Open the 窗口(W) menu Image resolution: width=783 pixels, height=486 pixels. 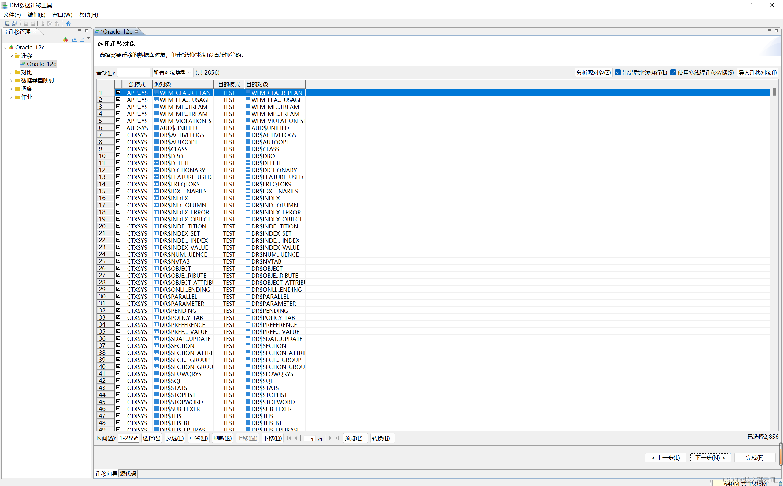coord(62,15)
